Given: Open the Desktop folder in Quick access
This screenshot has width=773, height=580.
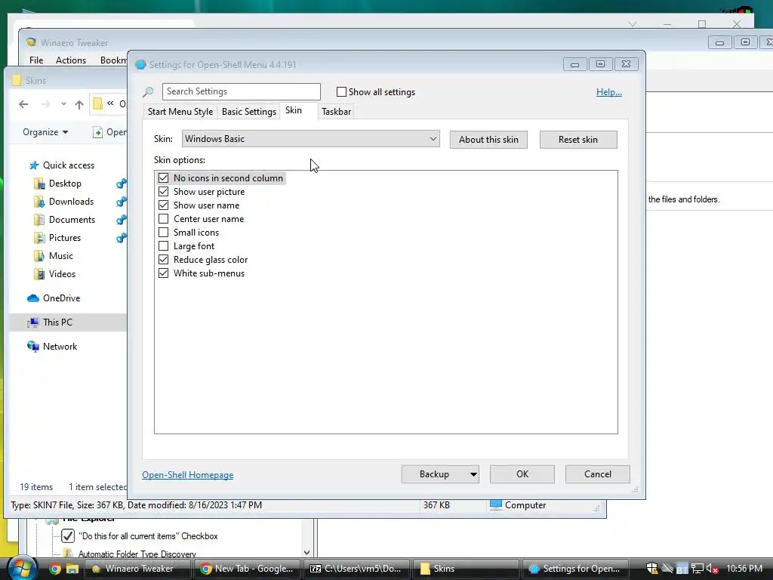Looking at the screenshot, I should pos(65,184).
